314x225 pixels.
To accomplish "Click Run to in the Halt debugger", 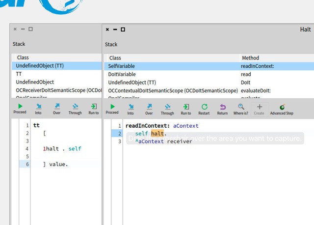I will coord(186,109).
